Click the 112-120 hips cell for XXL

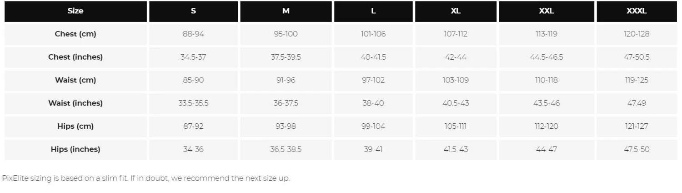(x=547, y=127)
